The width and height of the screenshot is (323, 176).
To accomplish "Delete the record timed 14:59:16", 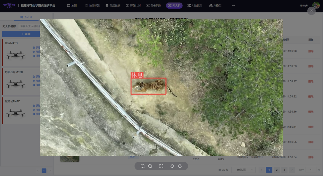I will click(x=311, y=112).
